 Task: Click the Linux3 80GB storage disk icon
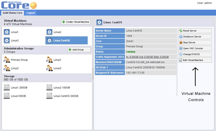(x=7, y=96)
